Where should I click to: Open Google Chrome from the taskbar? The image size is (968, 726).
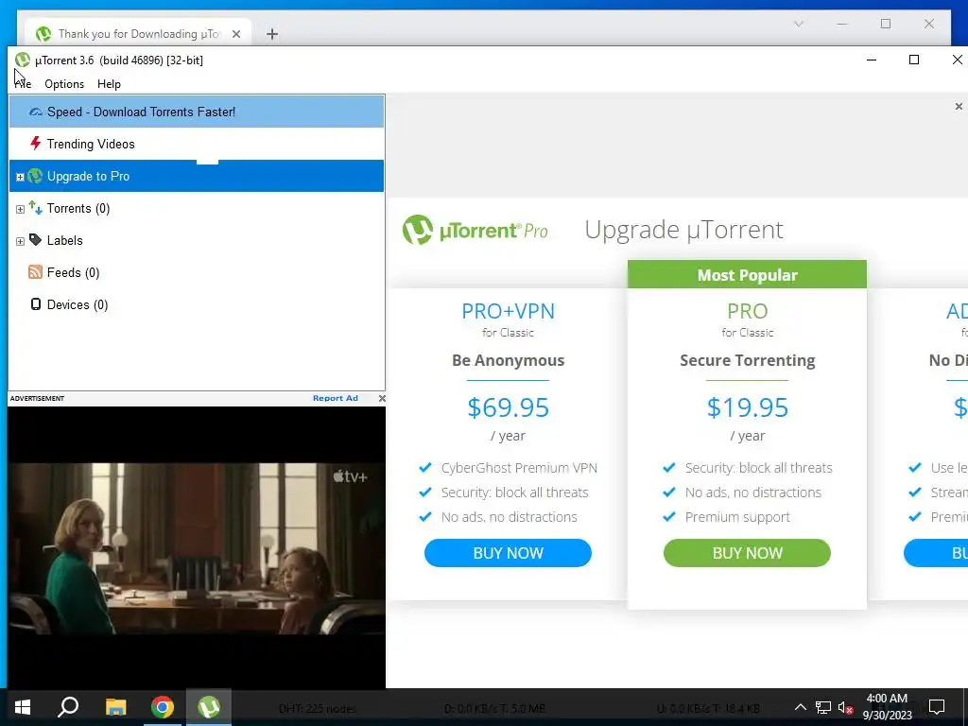[x=163, y=707]
